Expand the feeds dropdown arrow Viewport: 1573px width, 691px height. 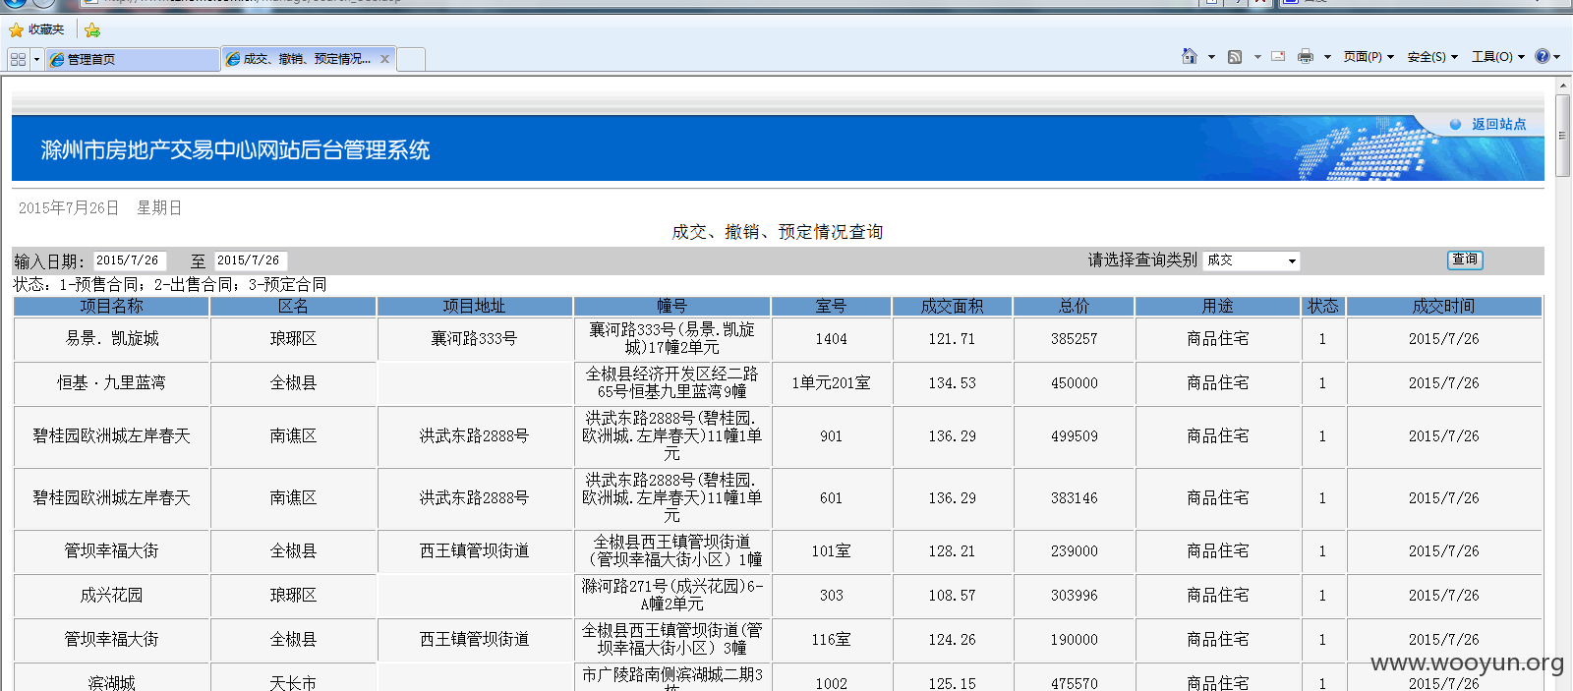[1257, 57]
